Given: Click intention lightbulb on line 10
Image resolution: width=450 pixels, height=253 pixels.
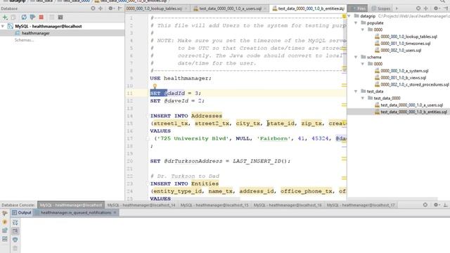Looking at the screenshot, I should pos(155,86).
